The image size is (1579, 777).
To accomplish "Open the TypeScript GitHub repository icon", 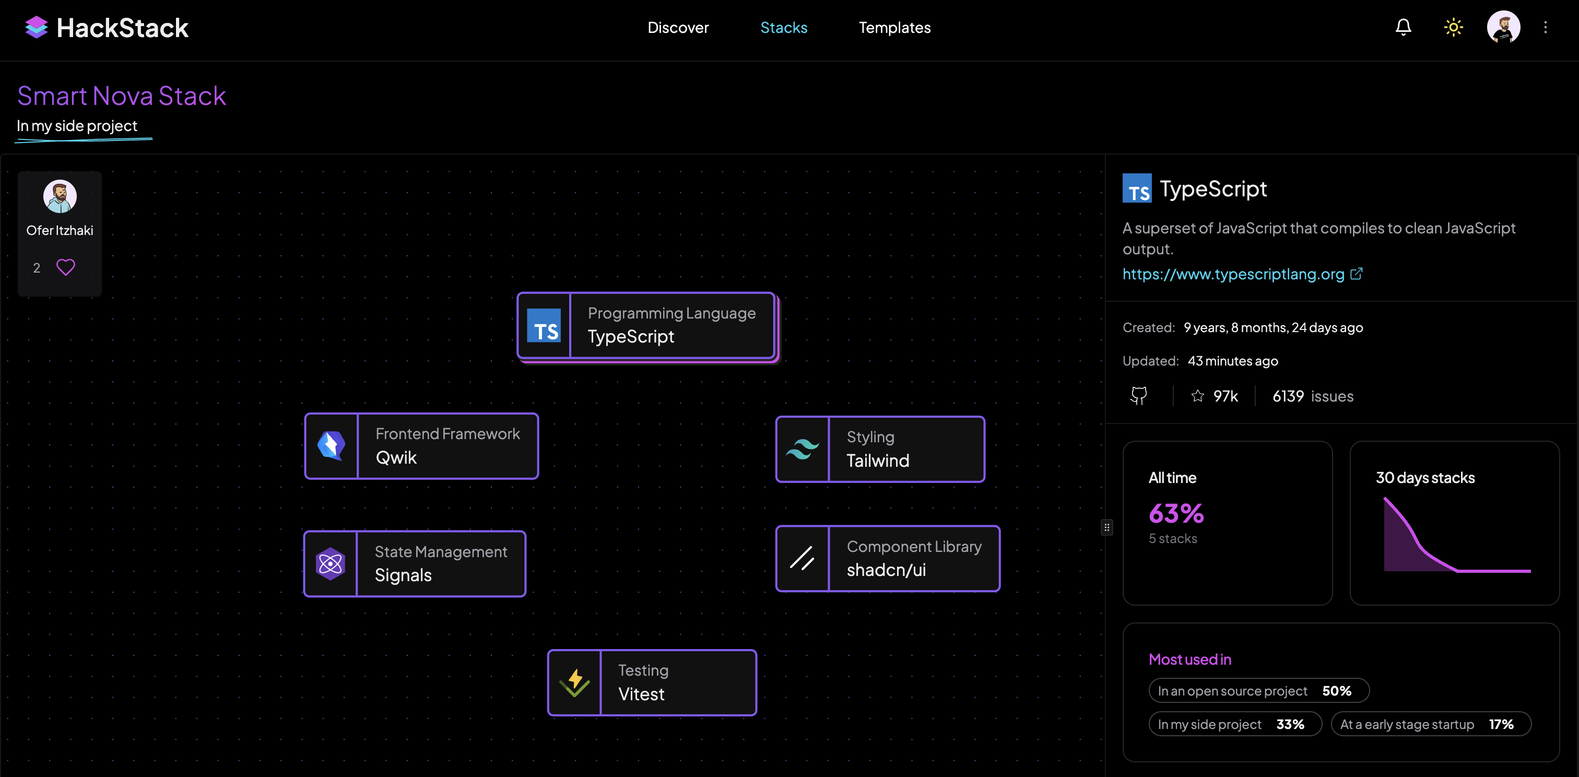I will click(1138, 395).
